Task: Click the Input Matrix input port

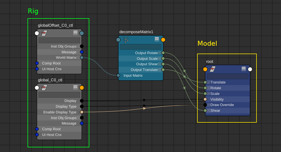Action: pos(118,75)
